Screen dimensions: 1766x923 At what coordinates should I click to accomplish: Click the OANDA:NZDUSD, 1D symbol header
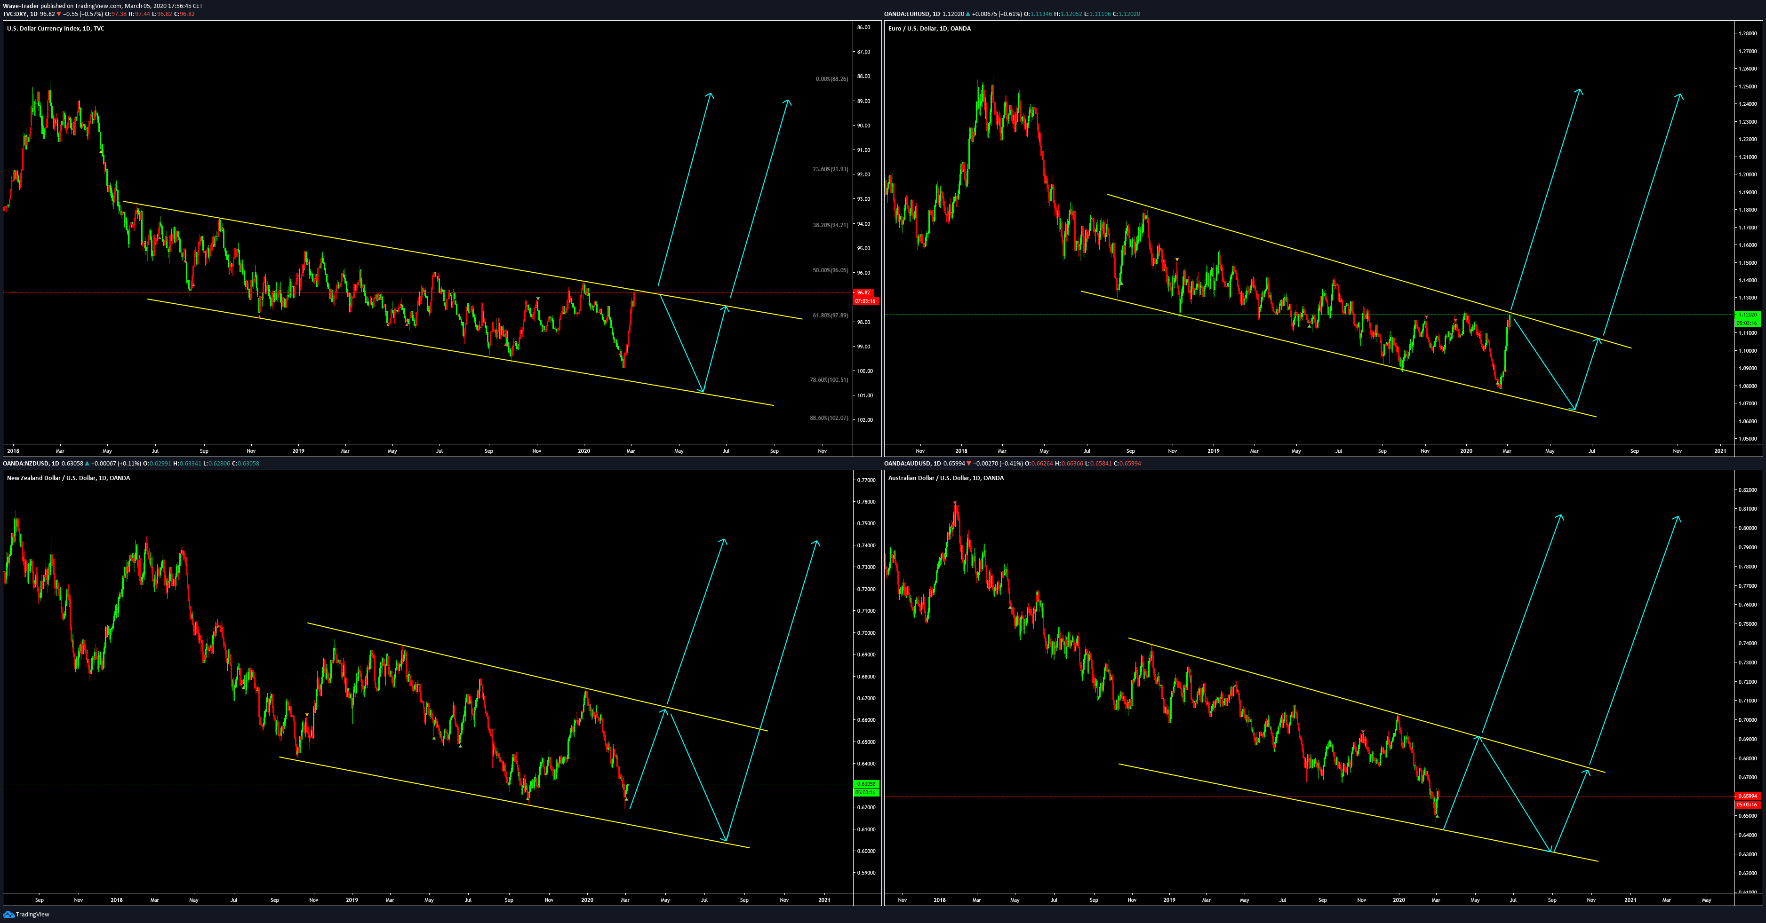31,463
